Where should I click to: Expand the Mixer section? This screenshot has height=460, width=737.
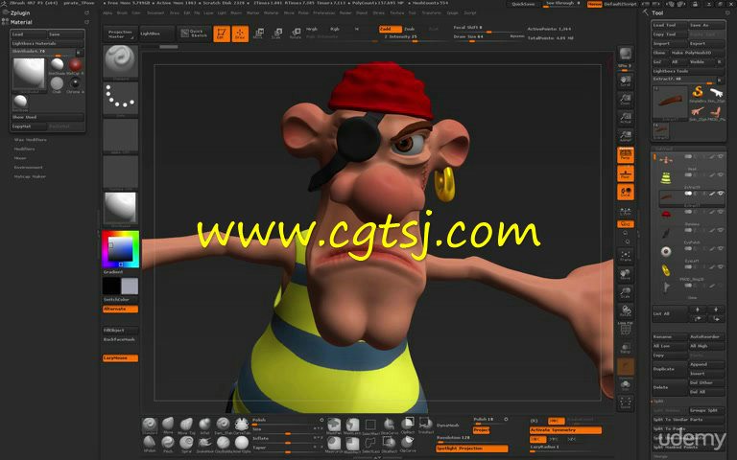(x=20, y=158)
